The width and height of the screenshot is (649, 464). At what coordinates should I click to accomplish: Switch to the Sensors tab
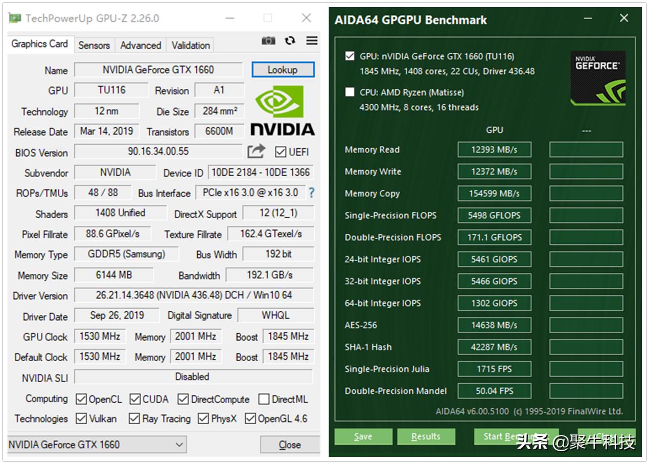coord(94,45)
